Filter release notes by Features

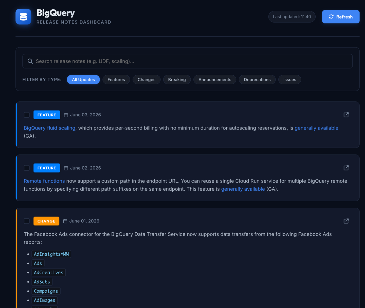(116, 80)
